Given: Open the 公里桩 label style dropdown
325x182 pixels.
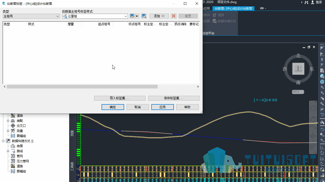Looking at the screenshot, I should point(95,16).
